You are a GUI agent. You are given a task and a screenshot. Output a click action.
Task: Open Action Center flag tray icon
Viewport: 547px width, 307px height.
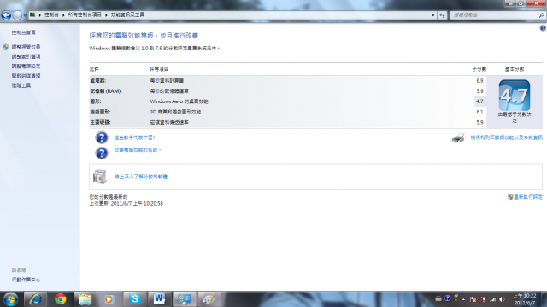point(473,299)
